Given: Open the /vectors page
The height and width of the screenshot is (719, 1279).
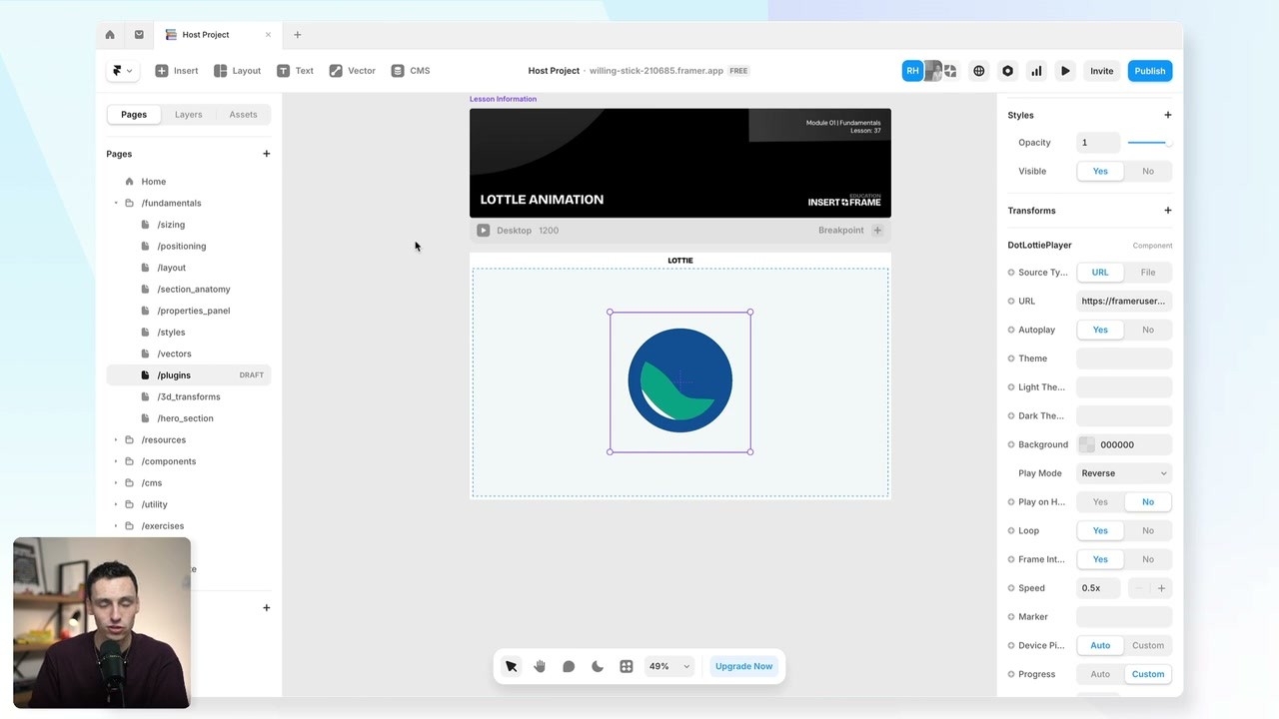Looking at the screenshot, I should [x=174, y=354].
